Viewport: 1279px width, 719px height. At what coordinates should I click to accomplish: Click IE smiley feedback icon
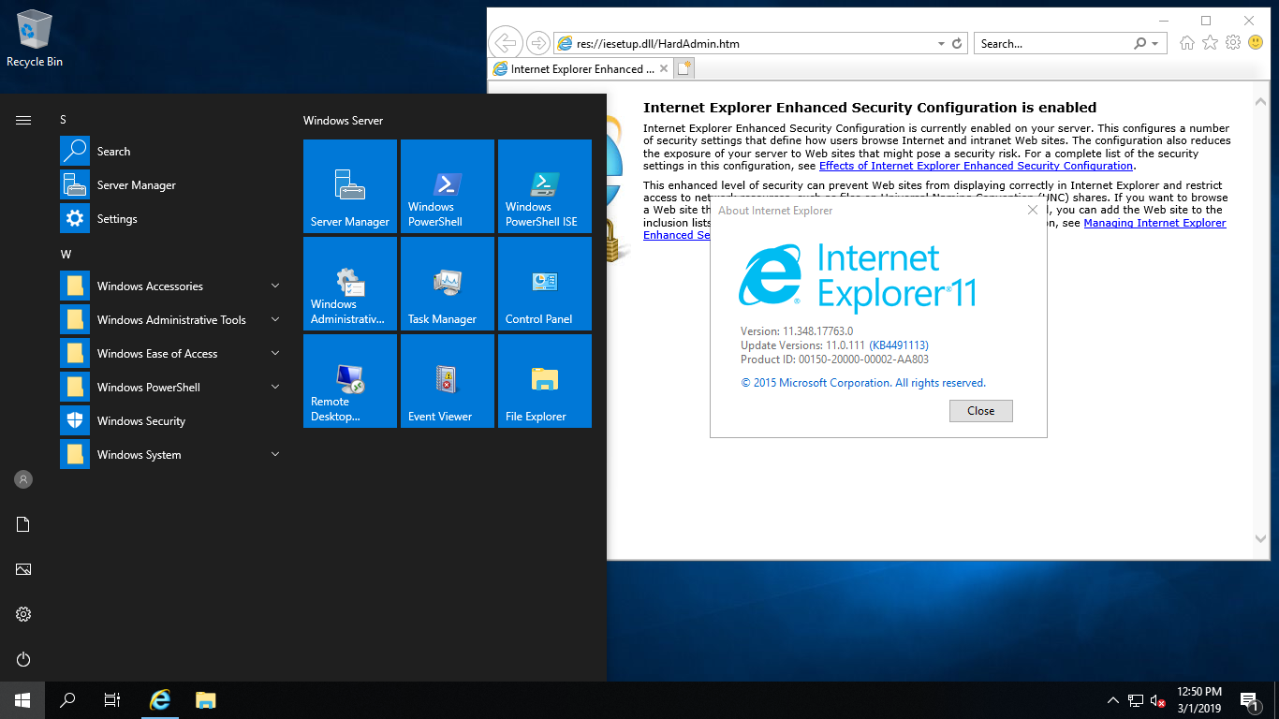1256,43
